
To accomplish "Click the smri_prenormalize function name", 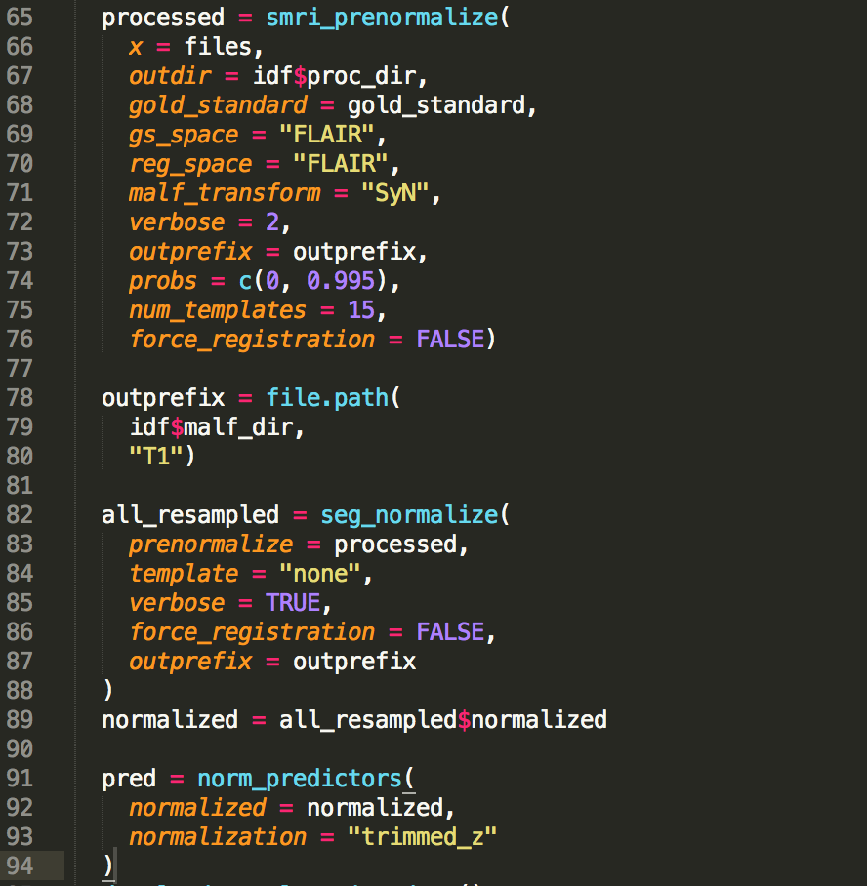I will (383, 19).
